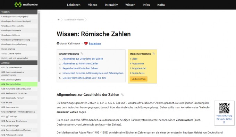
Task: Open article G05: Natürliche und Ganze Zahlen
Action: [x=19, y=89]
